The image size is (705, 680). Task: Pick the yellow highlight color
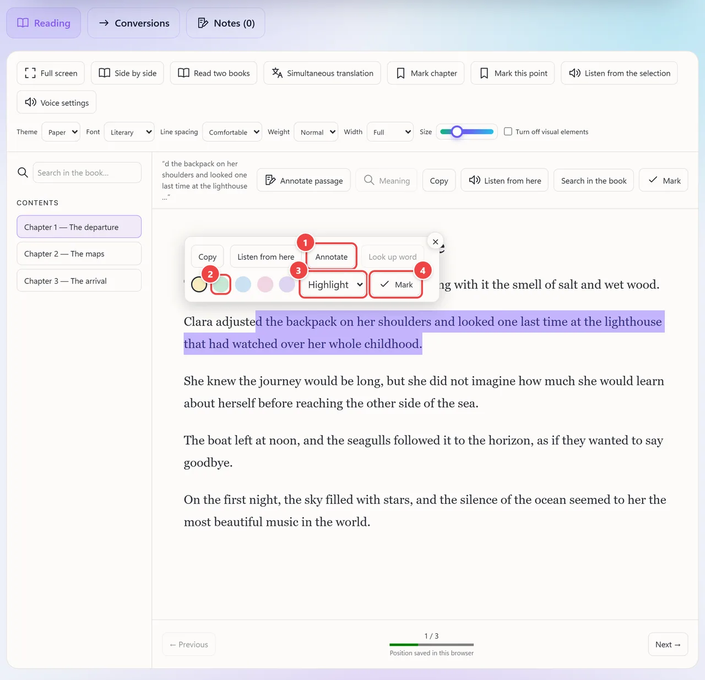(199, 284)
